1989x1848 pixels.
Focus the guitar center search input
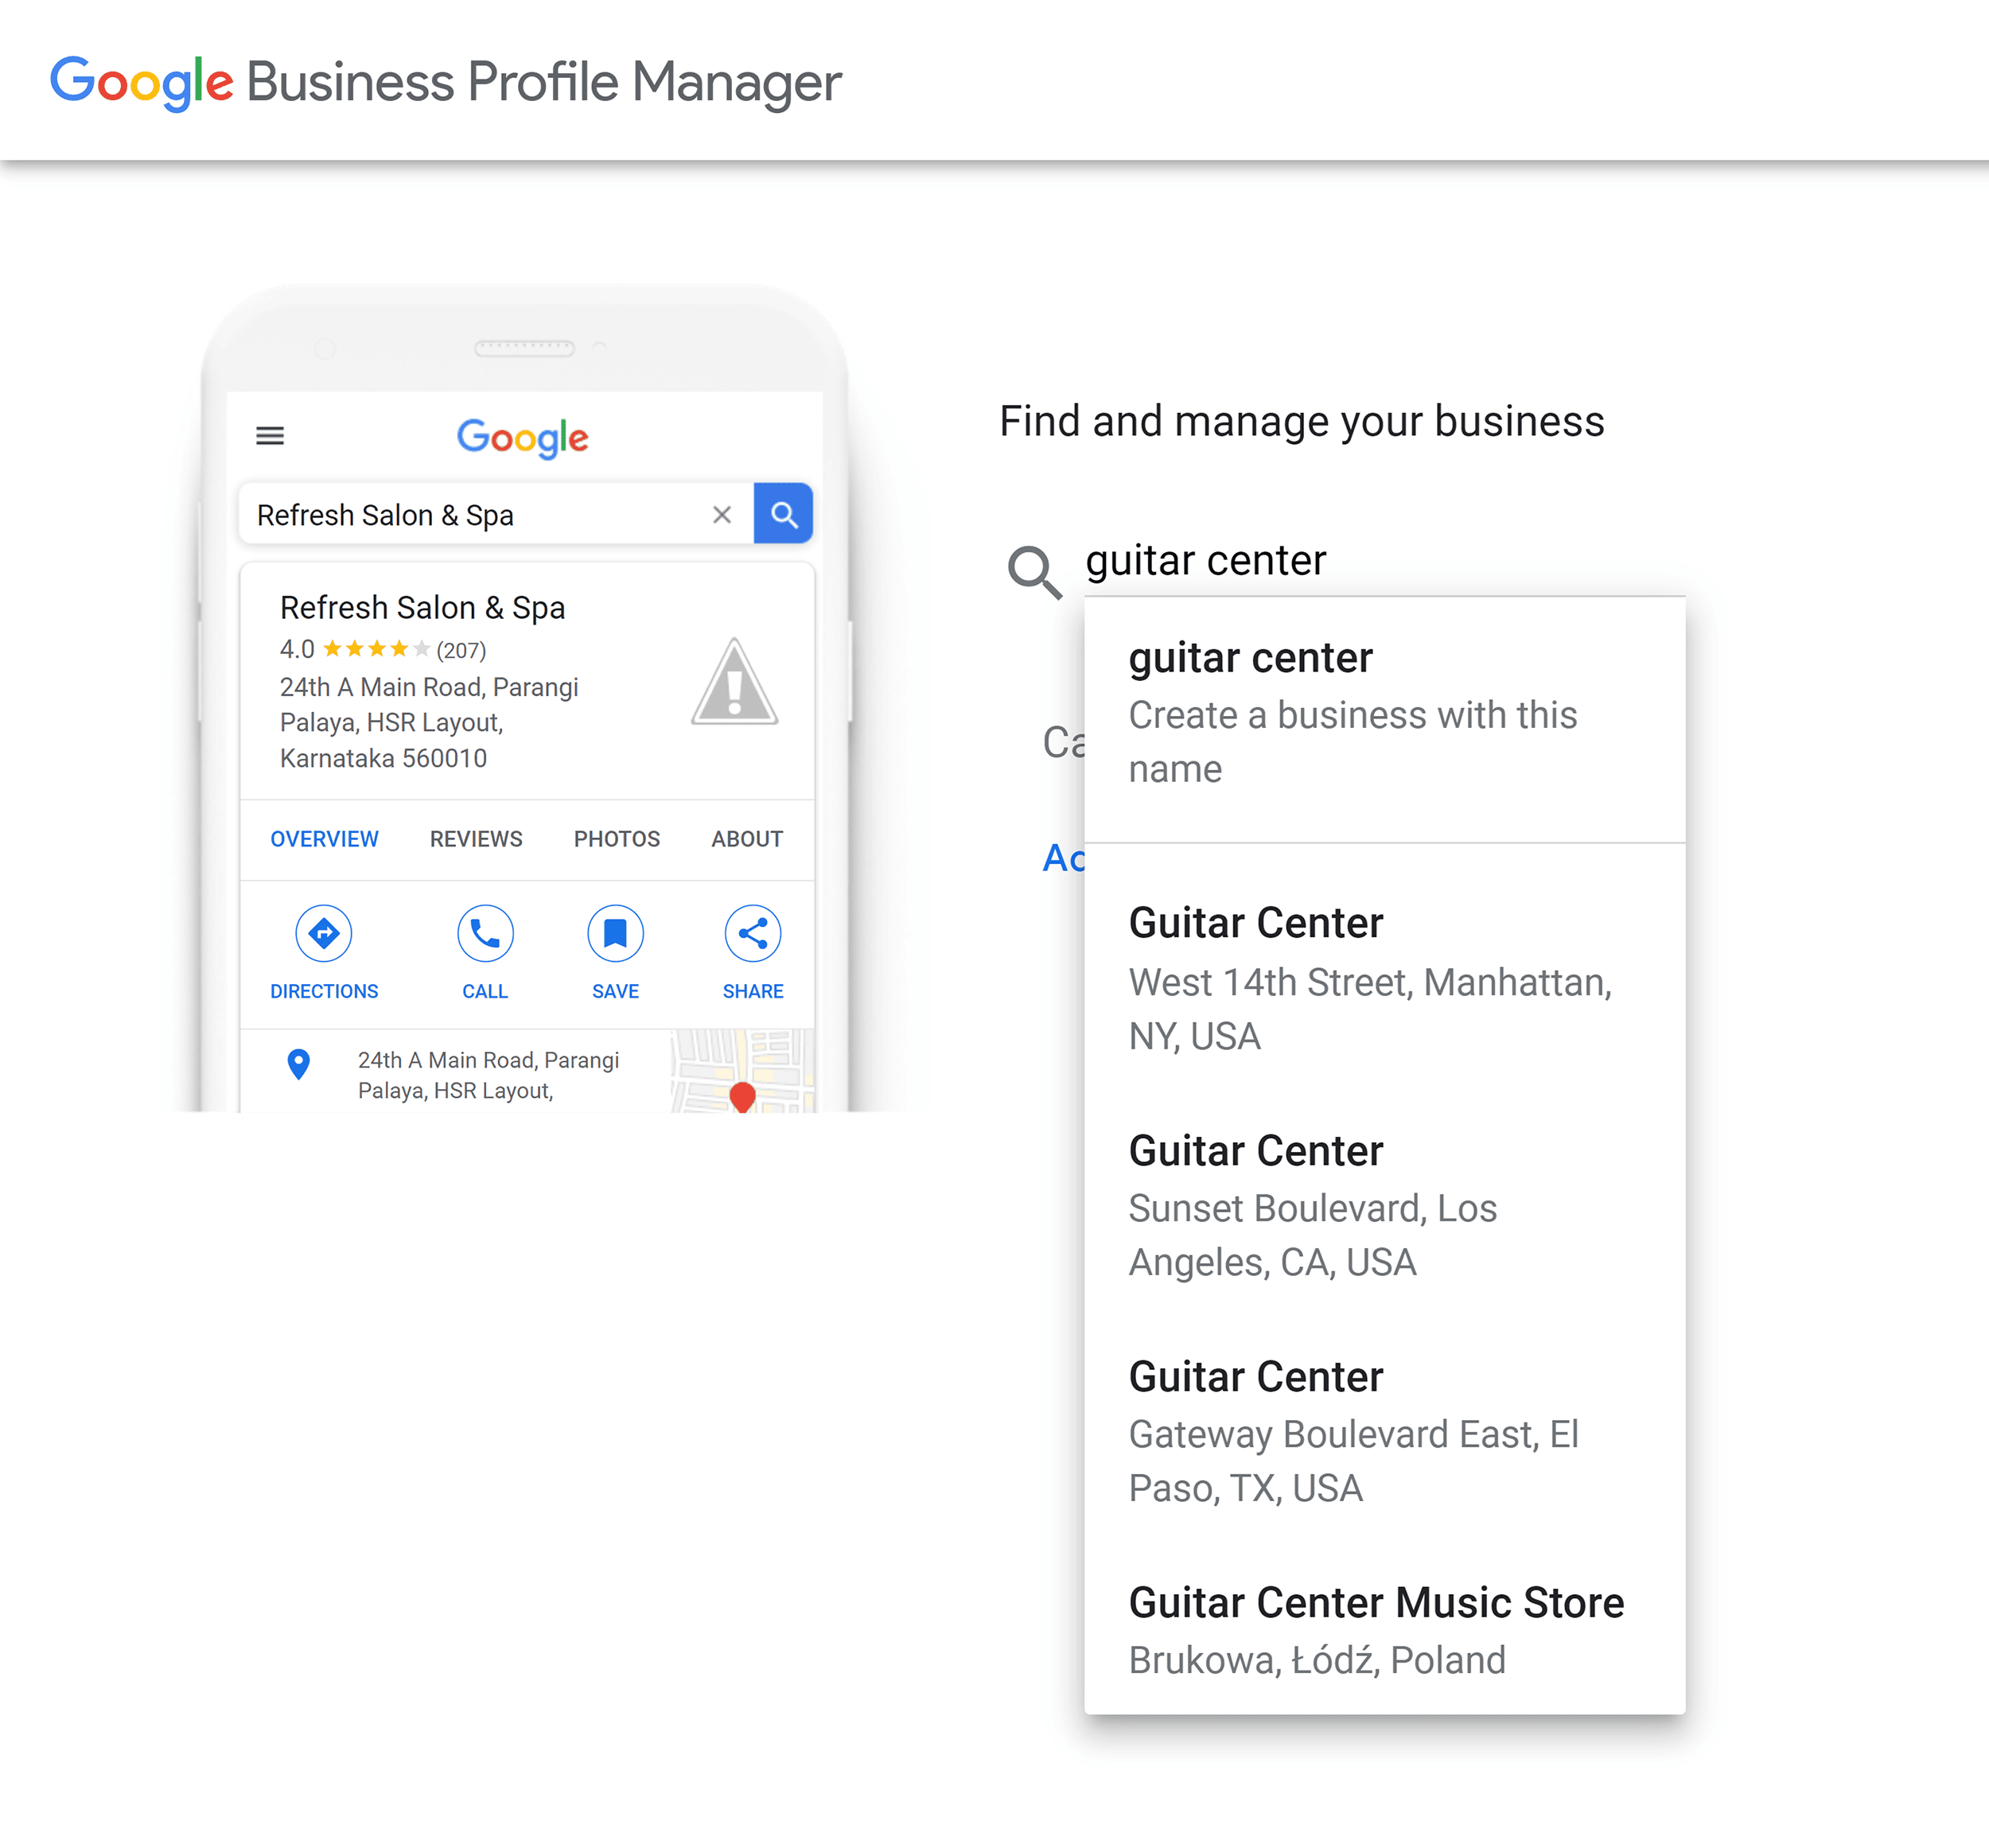1385,561
